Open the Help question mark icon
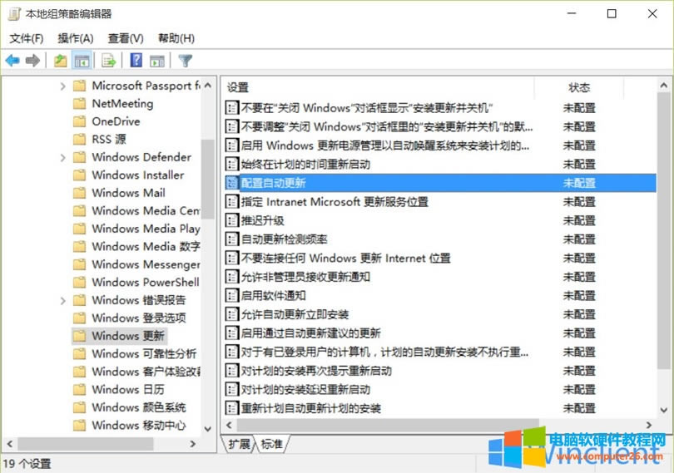This screenshot has height=473, width=674. (x=136, y=60)
